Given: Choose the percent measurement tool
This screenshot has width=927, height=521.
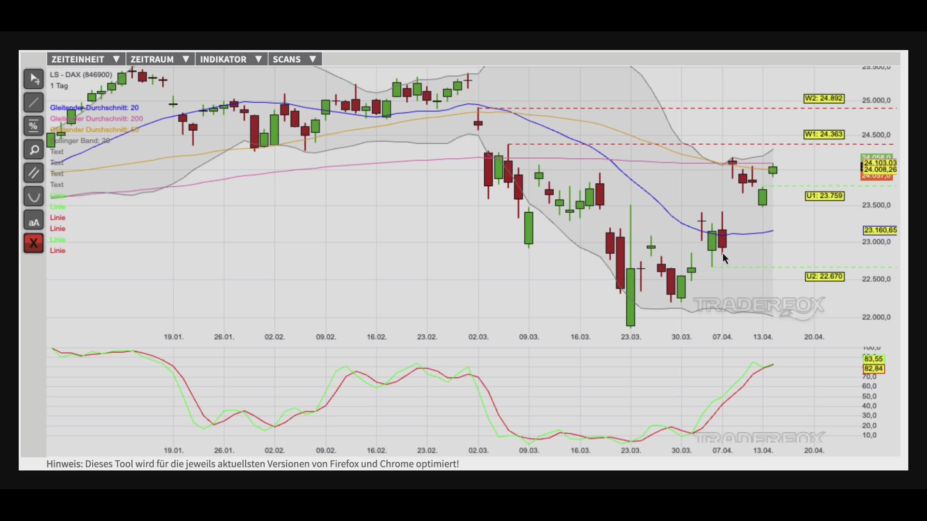Looking at the screenshot, I should pos(33,126).
